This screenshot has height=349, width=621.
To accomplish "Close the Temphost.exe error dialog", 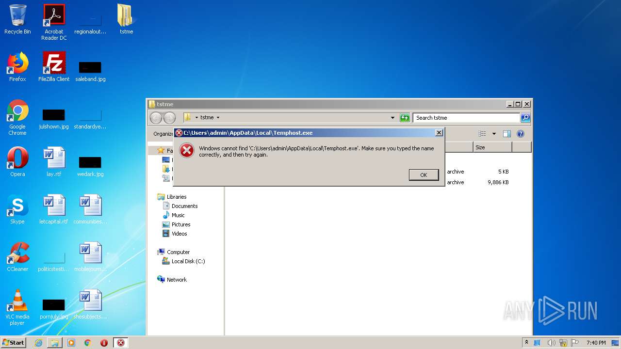I will [x=439, y=132].
